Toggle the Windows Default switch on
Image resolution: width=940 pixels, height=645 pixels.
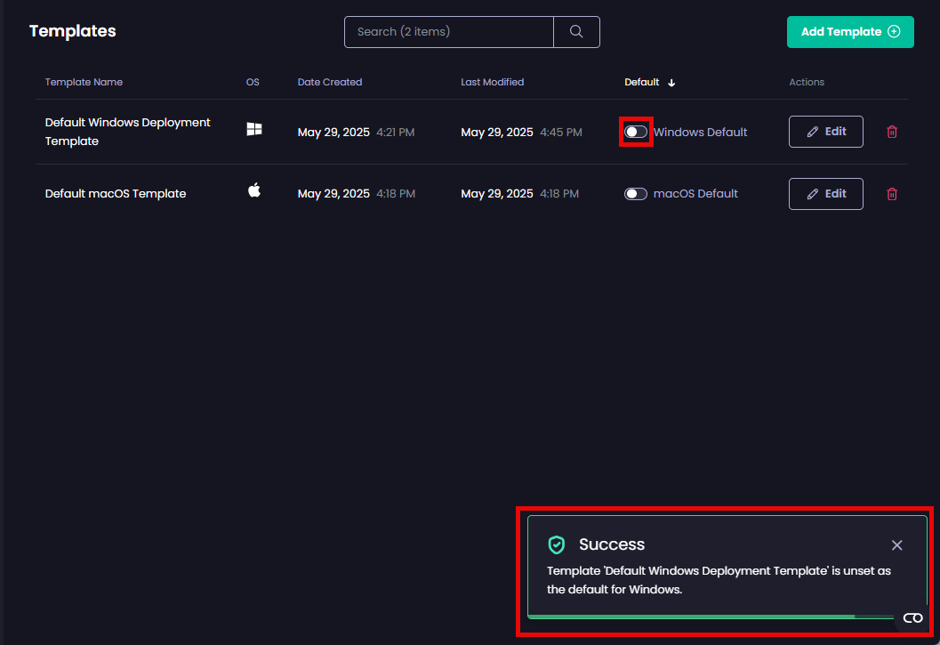click(636, 132)
